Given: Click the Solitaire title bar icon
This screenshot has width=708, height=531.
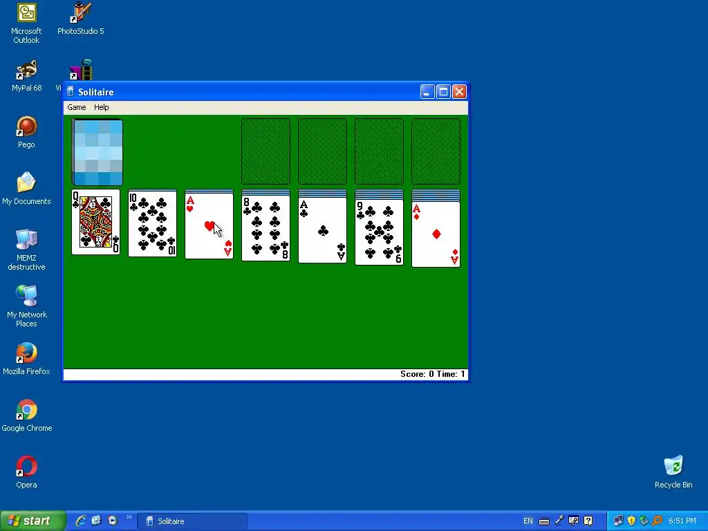Looking at the screenshot, I should pyautogui.click(x=71, y=92).
